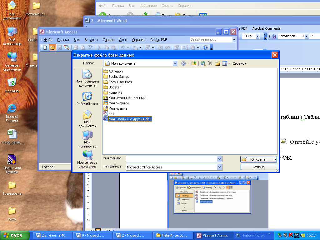Select the db1 database file
320x240 pixels.
click(x=108, y=114)
